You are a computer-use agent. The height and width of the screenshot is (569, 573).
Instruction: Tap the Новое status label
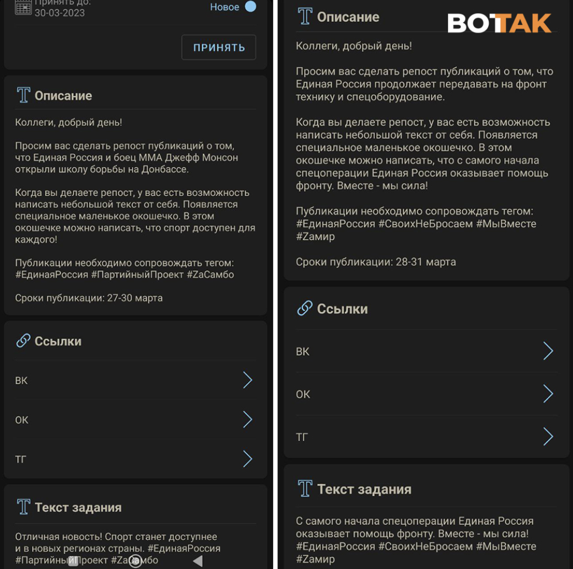tap(224, 7)
